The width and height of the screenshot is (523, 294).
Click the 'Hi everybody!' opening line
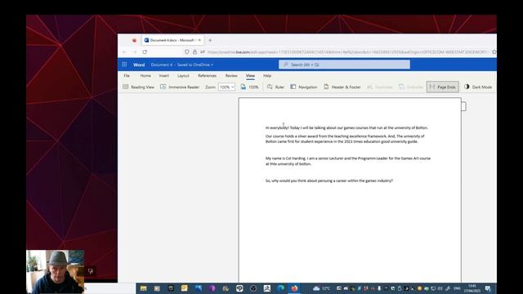[x=346, y=127]
